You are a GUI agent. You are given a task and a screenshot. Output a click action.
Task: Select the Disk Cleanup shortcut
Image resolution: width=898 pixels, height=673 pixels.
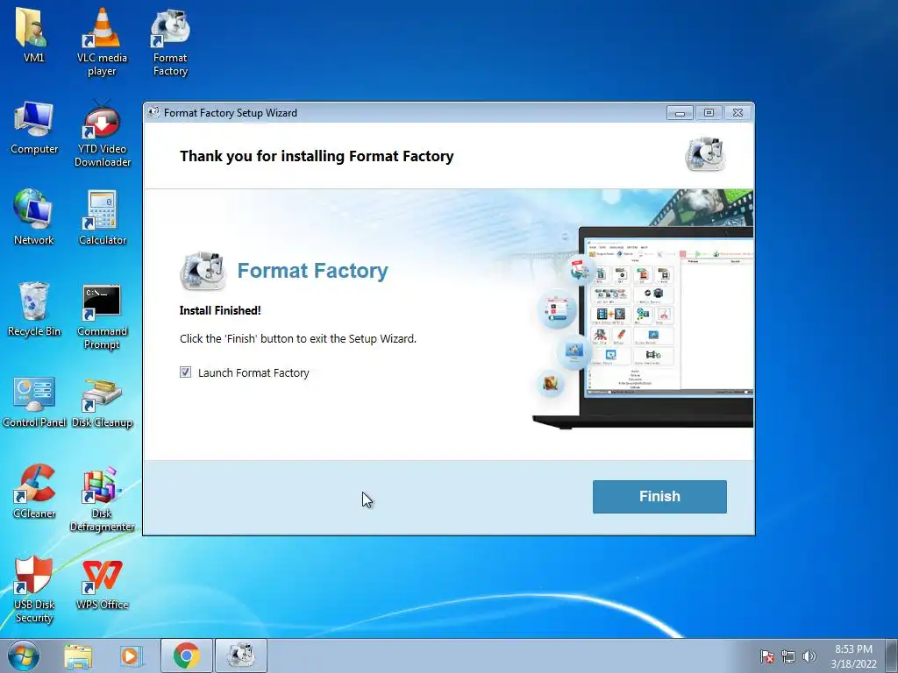102,403
